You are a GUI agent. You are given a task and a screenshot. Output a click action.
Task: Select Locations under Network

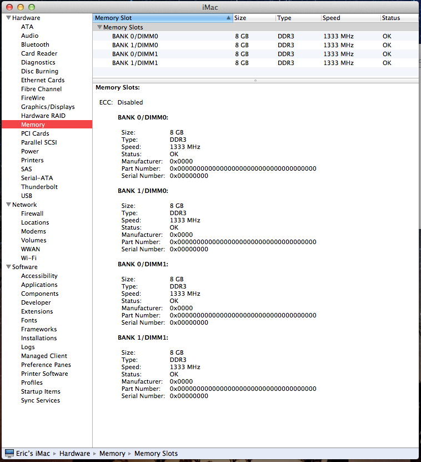pyautogui.click(x=35, y=222)
